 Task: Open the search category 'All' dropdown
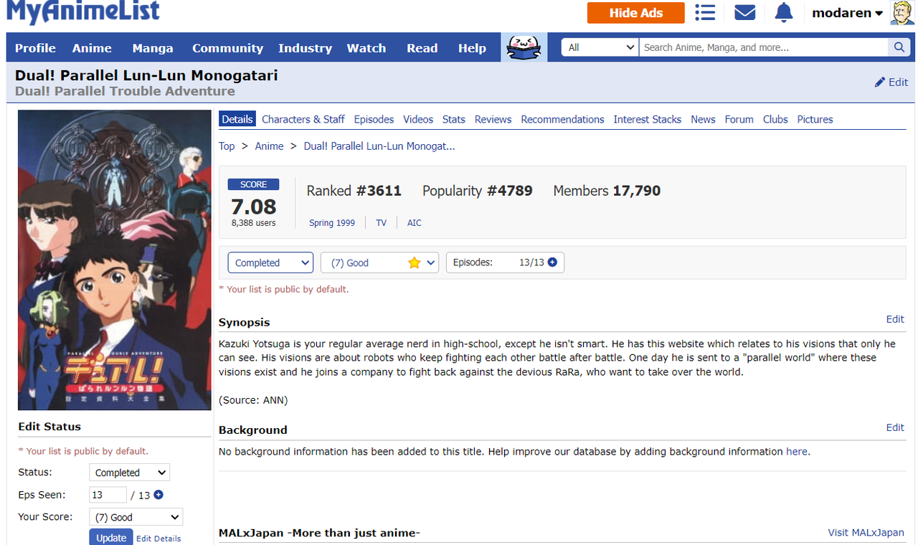point(600,47)
